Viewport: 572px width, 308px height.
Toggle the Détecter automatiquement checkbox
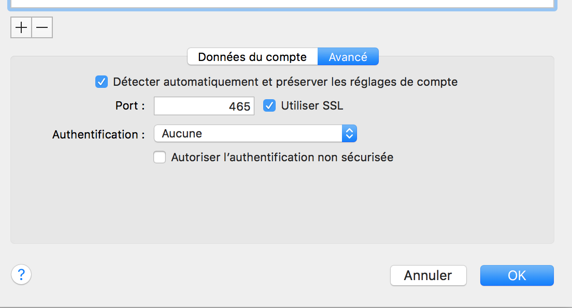click(x=102, y=82)
